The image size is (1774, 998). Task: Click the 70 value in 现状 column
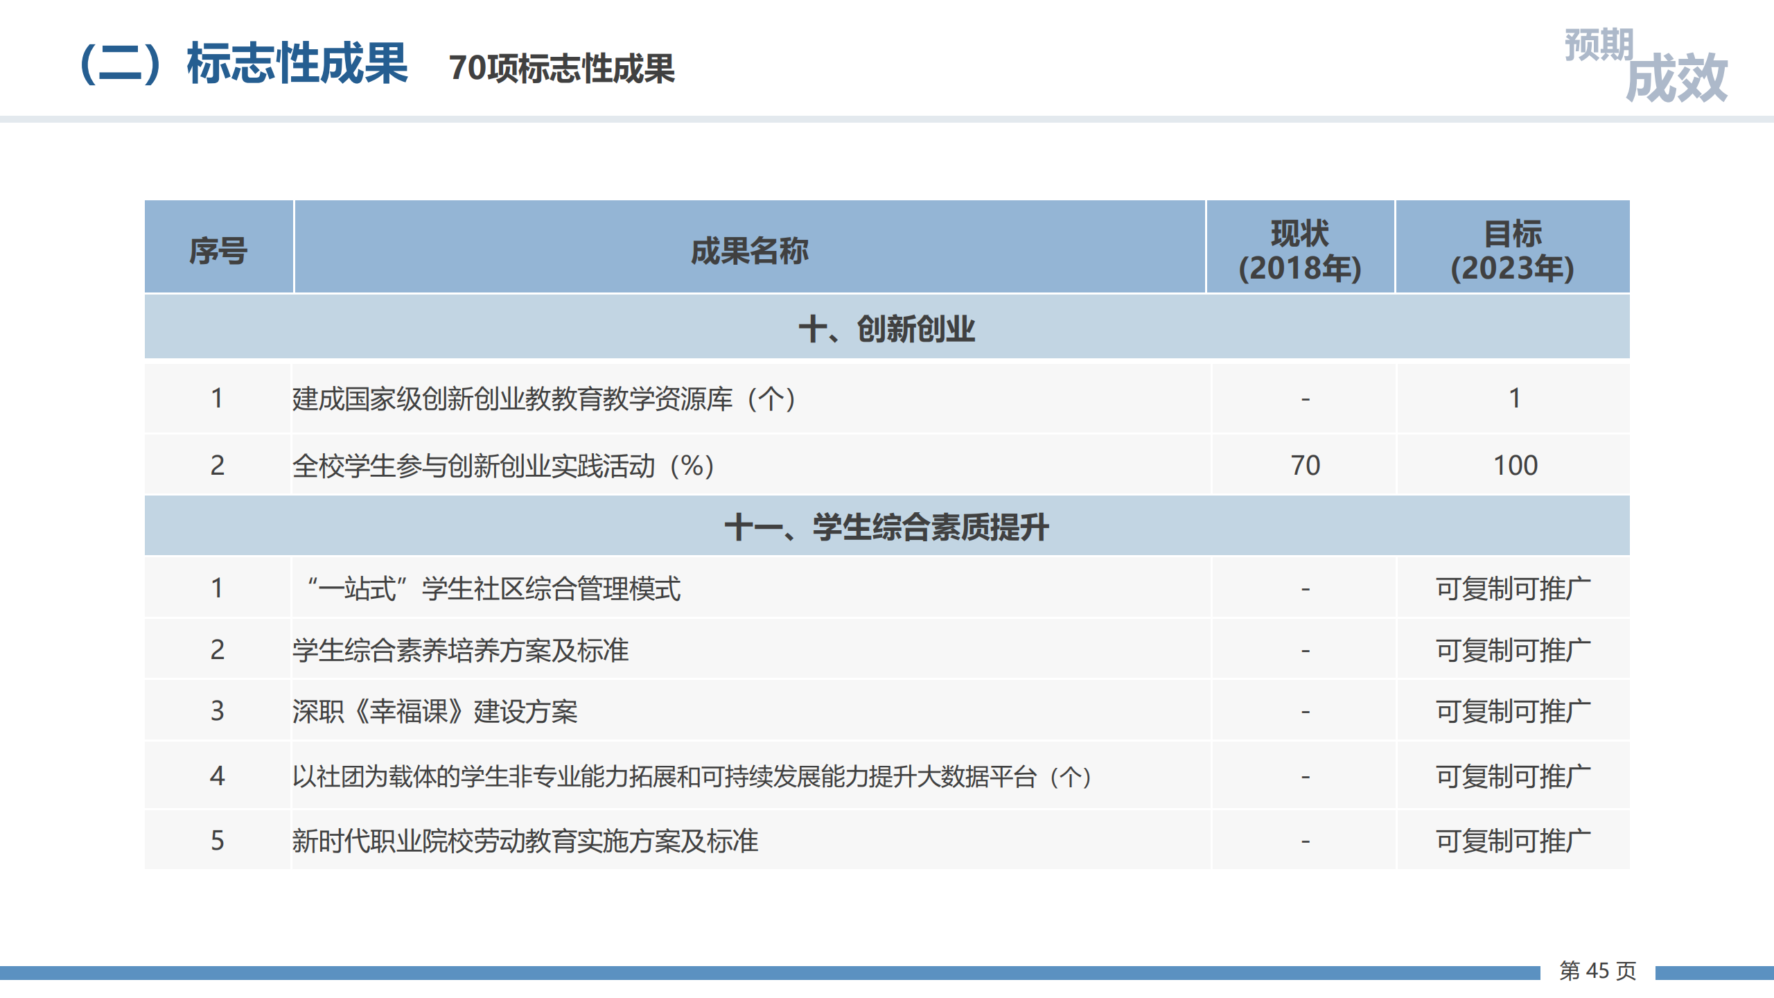click(x=1305, y=466)
